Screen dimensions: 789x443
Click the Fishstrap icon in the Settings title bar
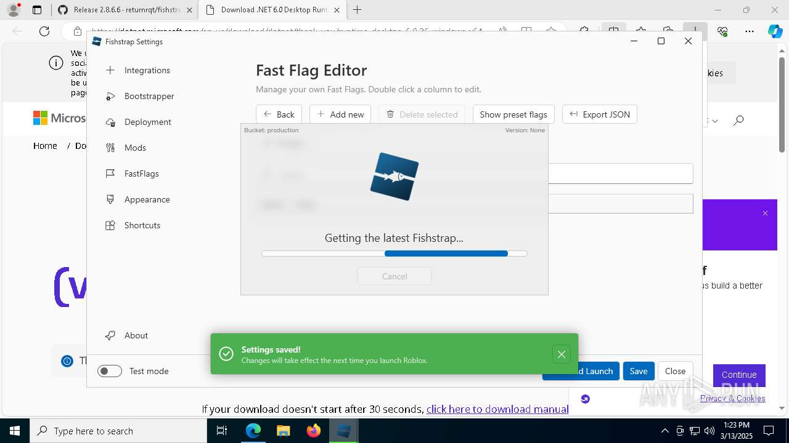coord(96,41)
